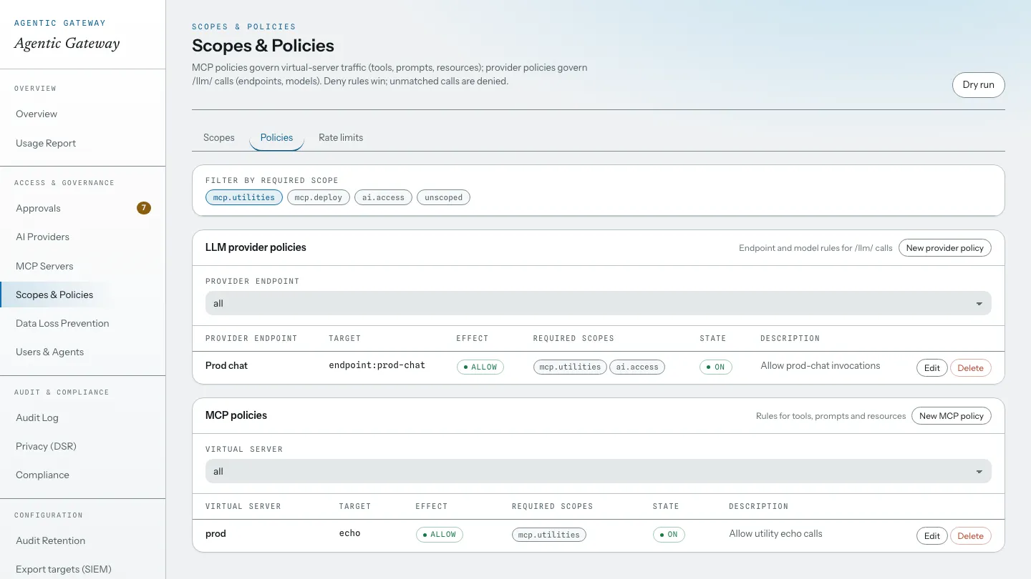This screenshot has width=1031, height=579.
Task: Select the Policies tab
Action: [x=276, y=137]
